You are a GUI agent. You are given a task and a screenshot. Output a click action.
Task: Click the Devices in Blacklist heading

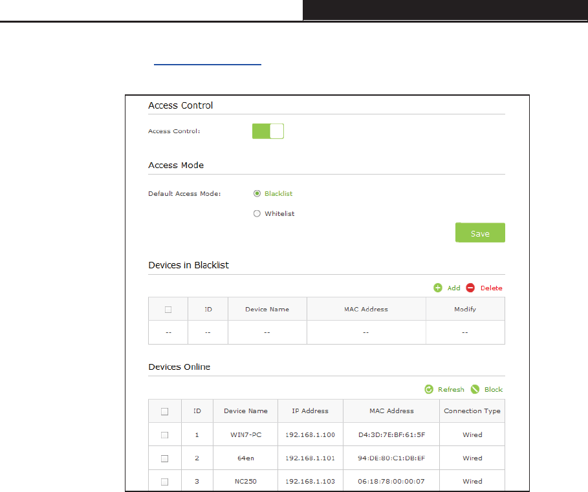pos(189,265)
